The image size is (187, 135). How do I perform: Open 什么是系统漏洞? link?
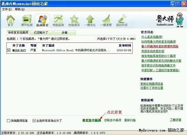pos(152,37)
